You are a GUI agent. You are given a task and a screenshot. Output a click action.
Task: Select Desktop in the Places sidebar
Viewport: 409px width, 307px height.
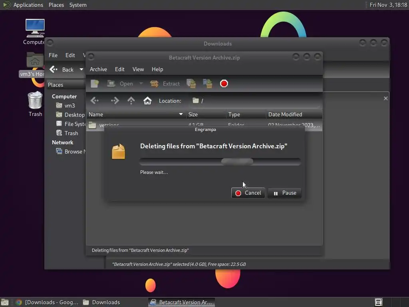pos(71,115)
